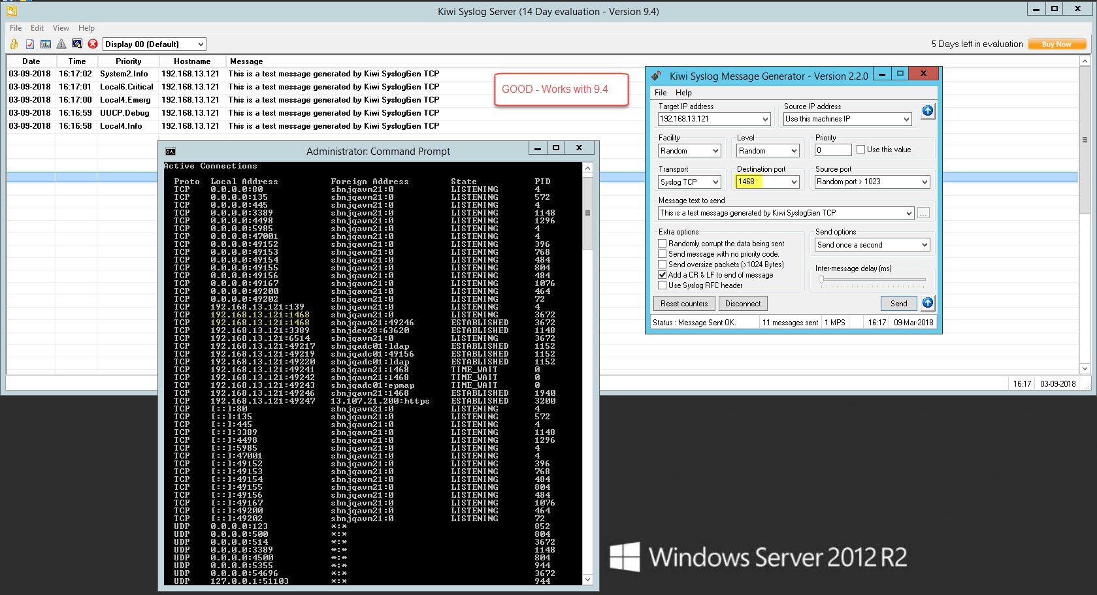The image size is (1097, 595).
Task: Click into the Priority value input field
Action: pyautogui.click(x=832, y=150)
